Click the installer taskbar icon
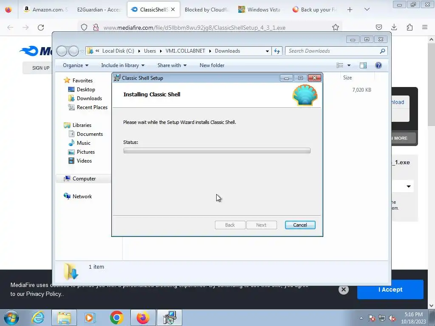The width and height of the screenshot is (435, 326). (x=169, y=318)
